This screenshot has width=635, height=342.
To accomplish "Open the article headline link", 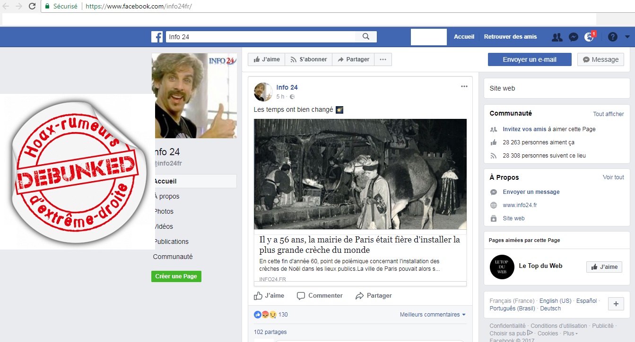I will (360, 245).
